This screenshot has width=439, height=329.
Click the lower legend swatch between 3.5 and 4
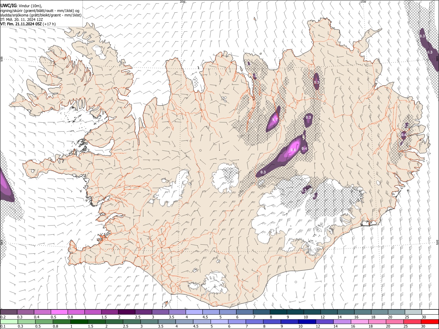[166, 321]
